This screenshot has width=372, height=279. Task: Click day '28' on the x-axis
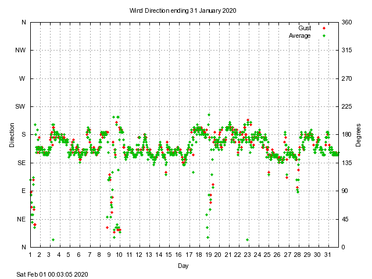[x=297, y=255]
